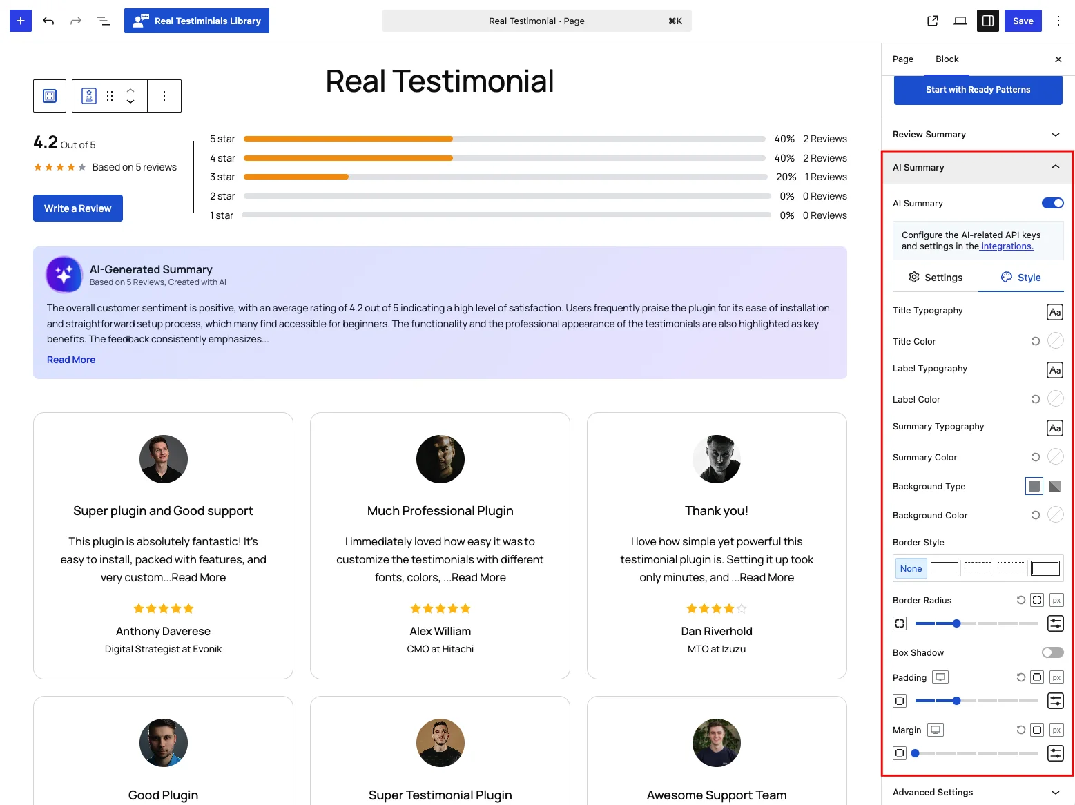Collapse the AI Summary section
The width and height of the screenshot is (1075, 805).
[x=978, y=168]
